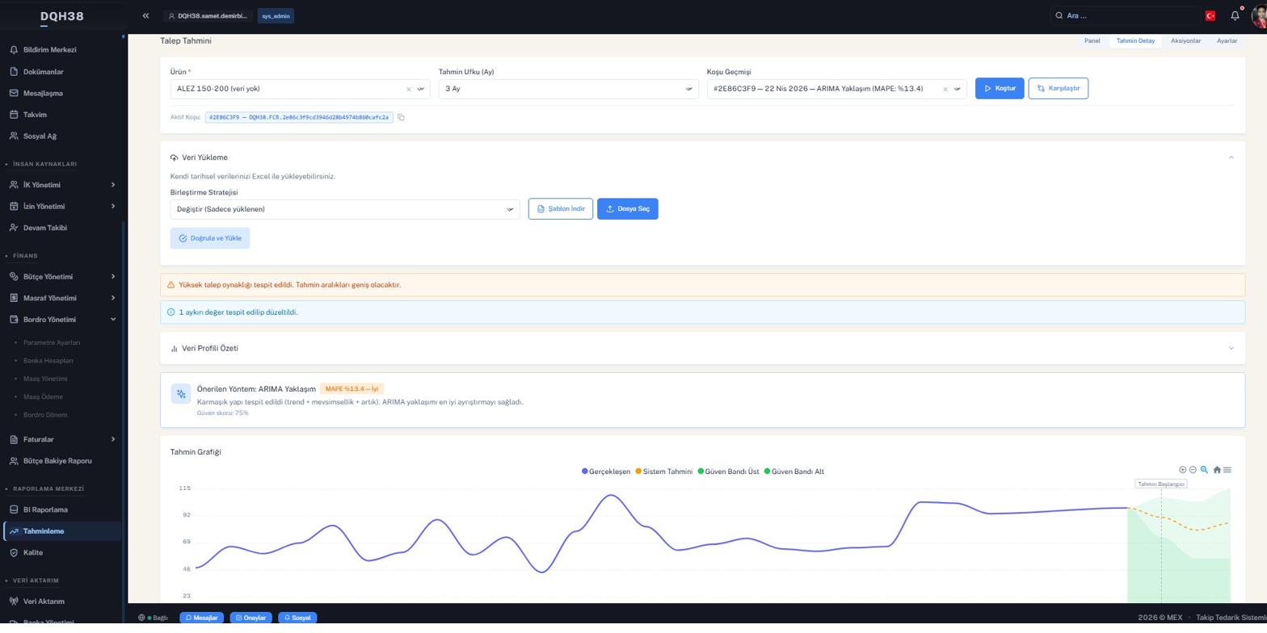Switch to the Aksiyonlar tab
The width and height of the screenshot is (1267, 633).
(1185, 40)
